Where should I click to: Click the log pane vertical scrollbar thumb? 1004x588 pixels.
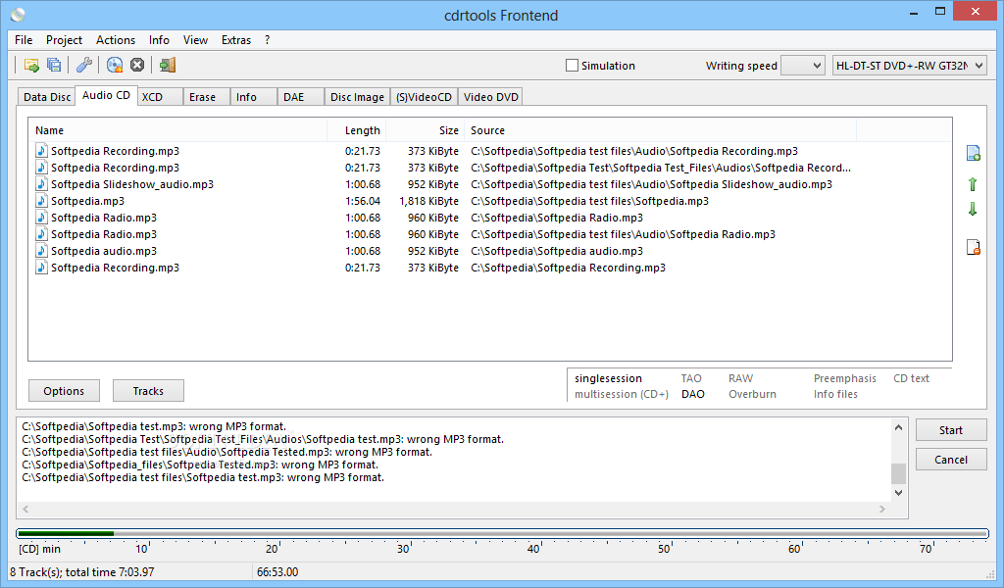click(898, 473)
